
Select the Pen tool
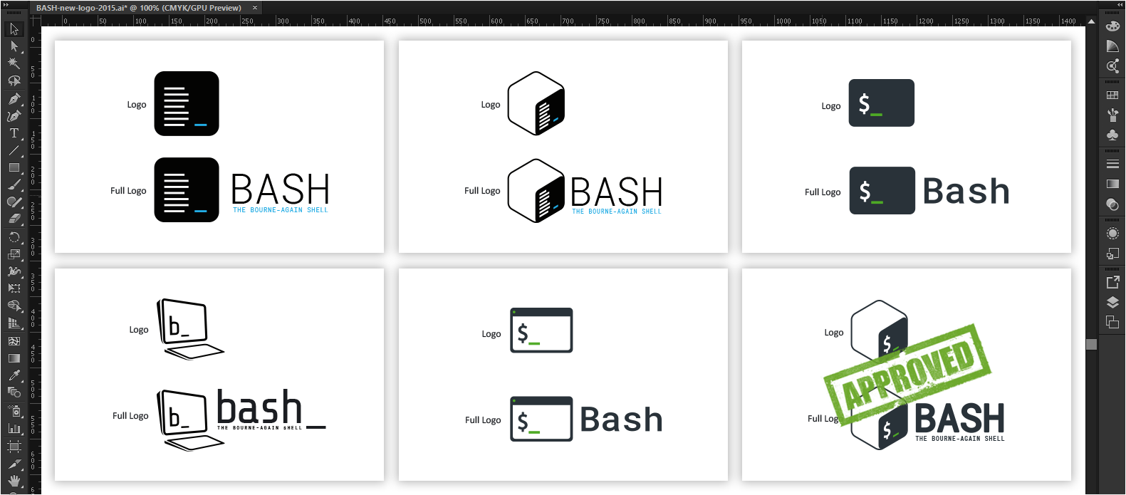14,98
